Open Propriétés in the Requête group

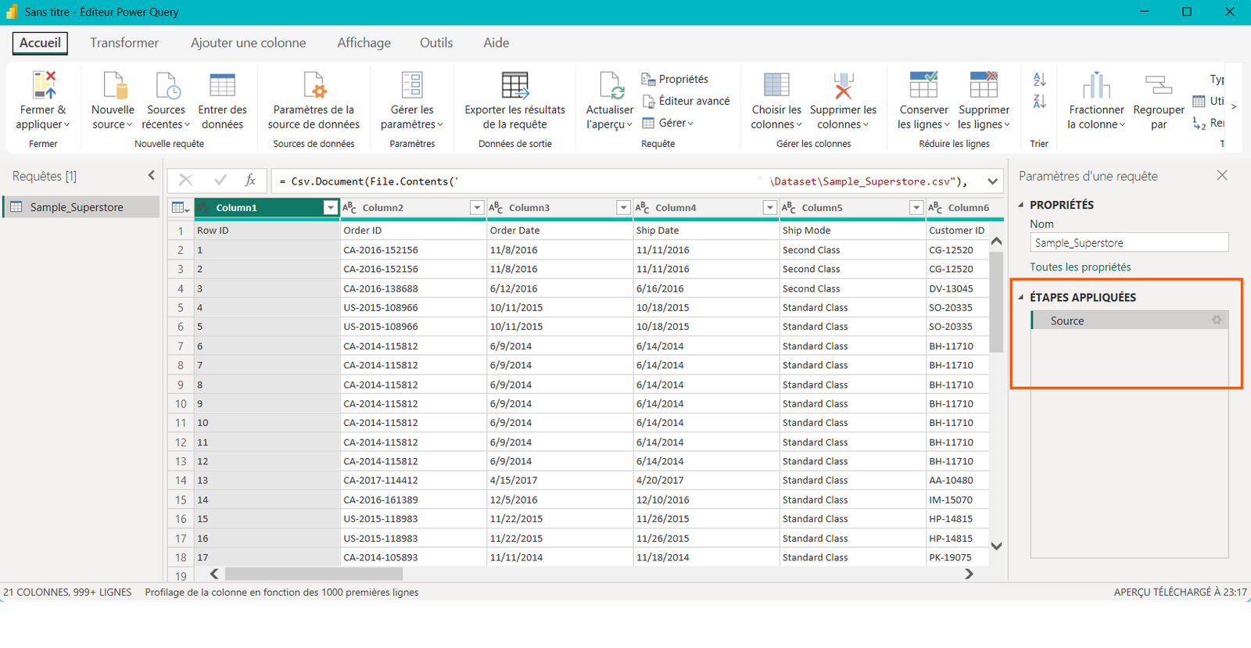click(675, 79)
